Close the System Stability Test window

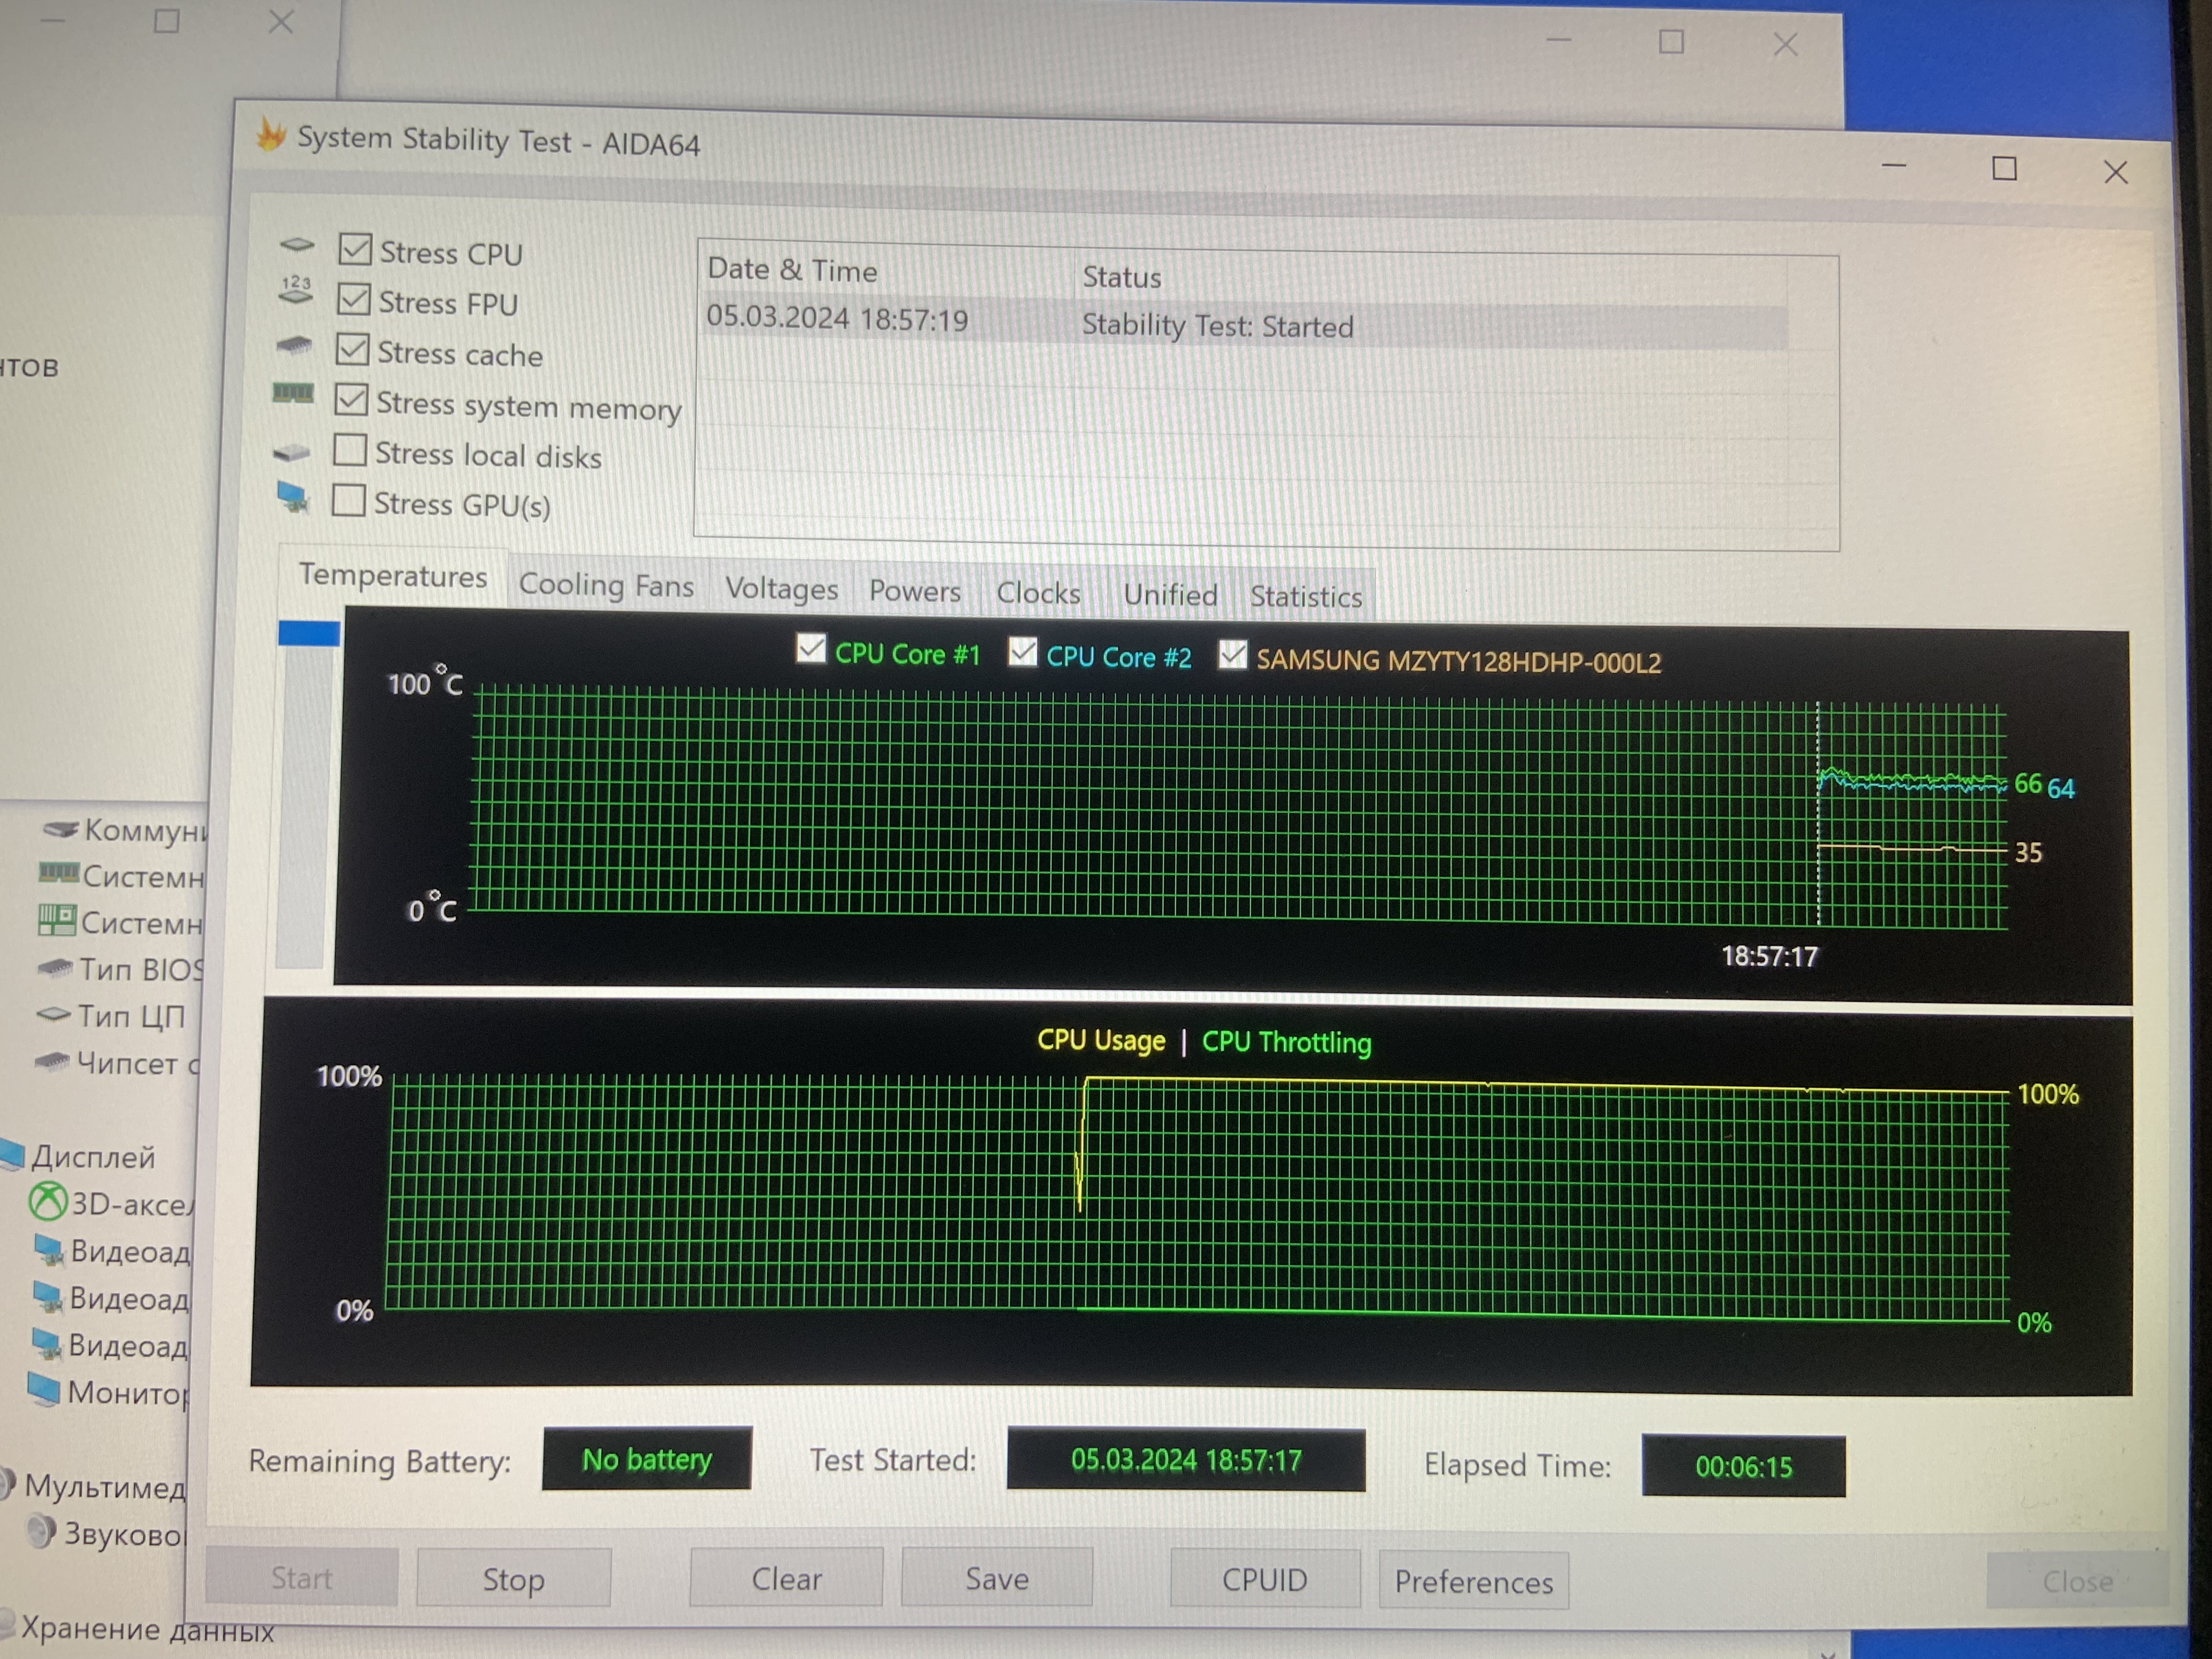[2115, 172]
